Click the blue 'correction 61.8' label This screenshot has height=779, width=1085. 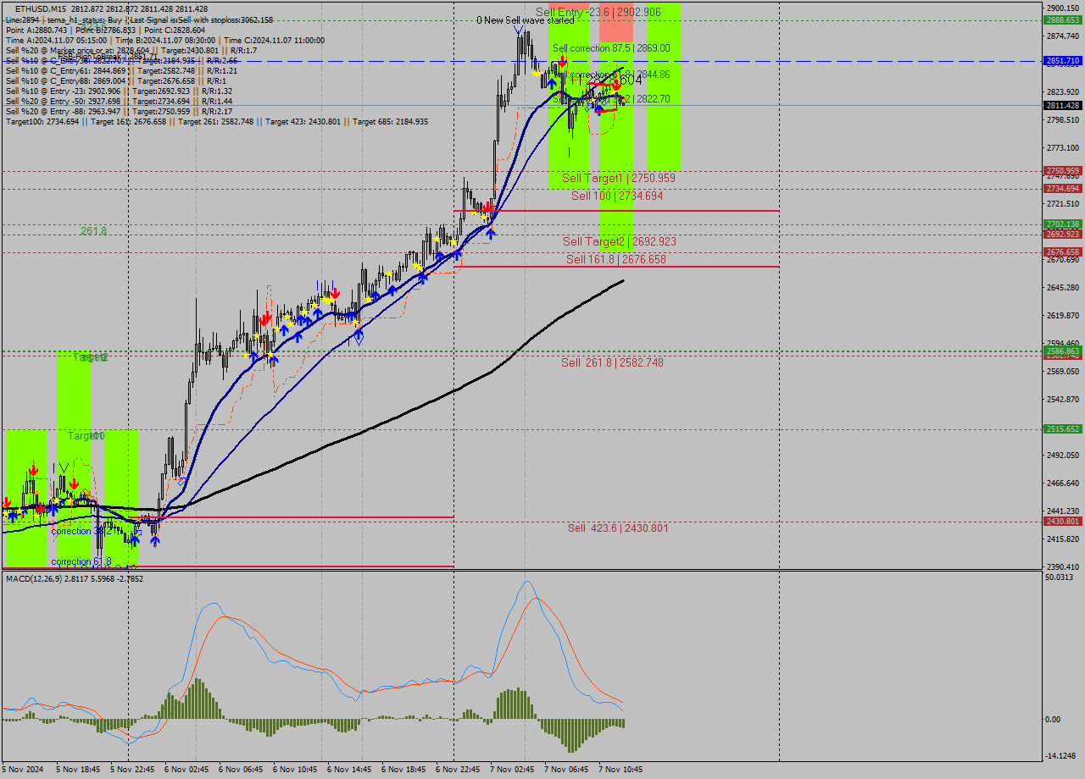81,561
